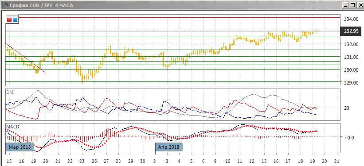This screenshot has width=364, height=166.
Task: Click the Мар 2018 month marker
Action: click(20, 147)
